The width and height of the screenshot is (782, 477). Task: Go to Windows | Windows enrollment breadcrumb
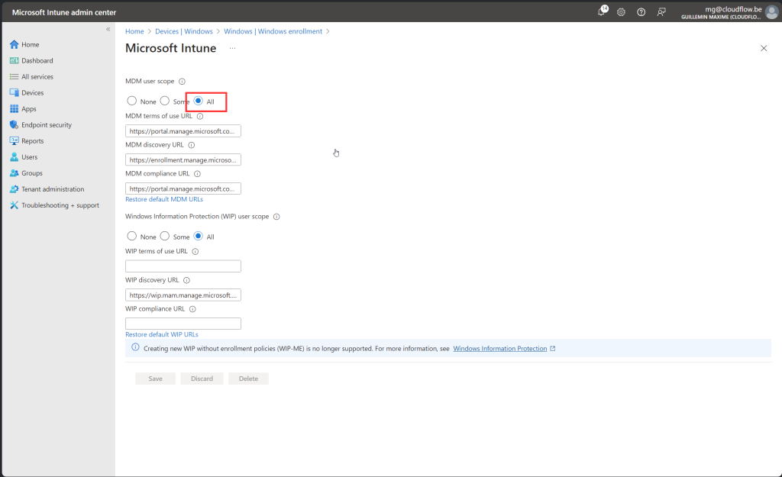(x=273, y=31)
